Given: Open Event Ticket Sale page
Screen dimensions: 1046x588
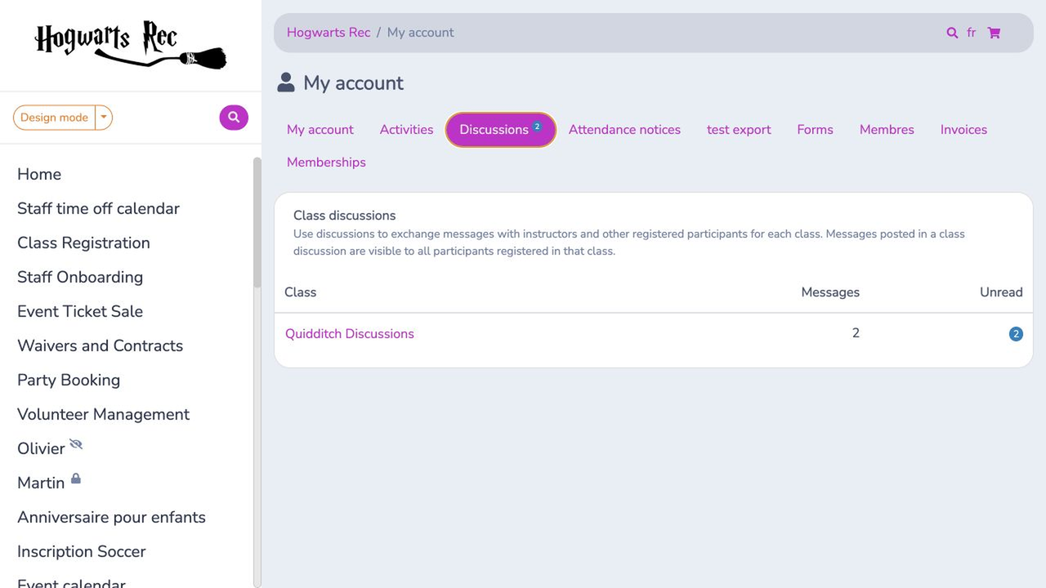Looking at the screenshot, I should (x=80, y=311).
